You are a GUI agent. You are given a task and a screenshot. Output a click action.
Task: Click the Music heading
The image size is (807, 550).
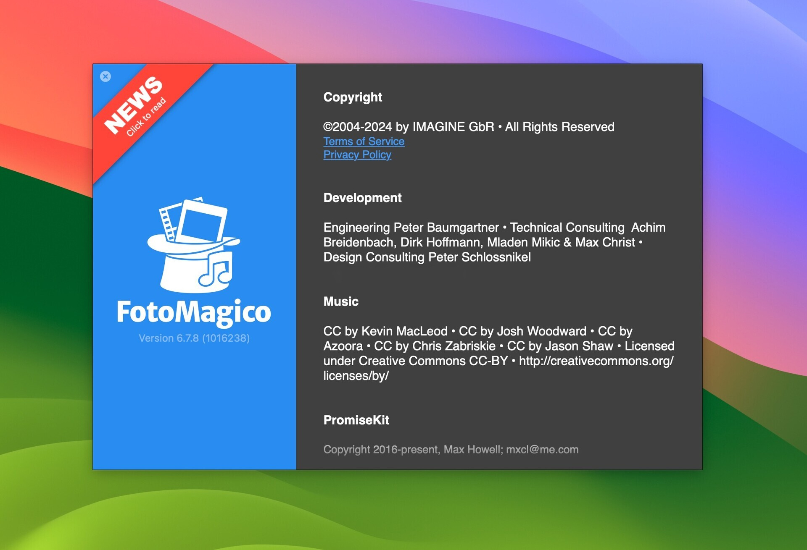(341, 301)
